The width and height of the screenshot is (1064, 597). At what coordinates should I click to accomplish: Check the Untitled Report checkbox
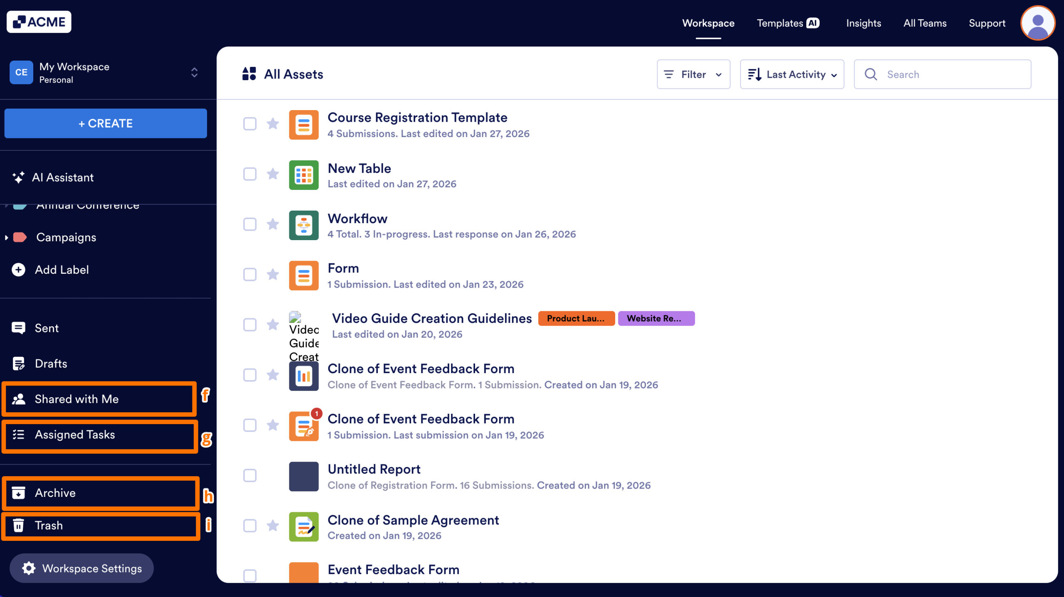pos(250,475)
